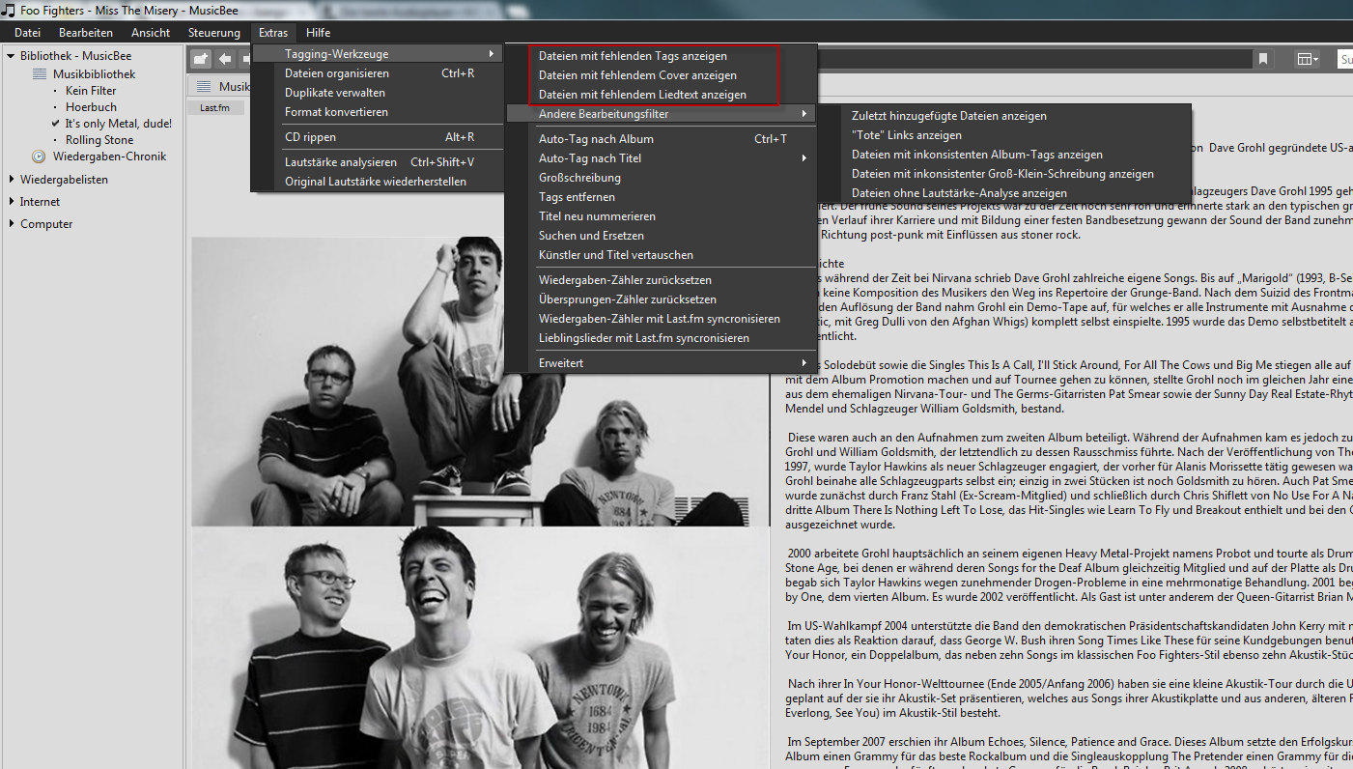Choose Künstler und Titel vertauschen
This screenshot has height=769, width=1353.
click(x=661, y=255)
